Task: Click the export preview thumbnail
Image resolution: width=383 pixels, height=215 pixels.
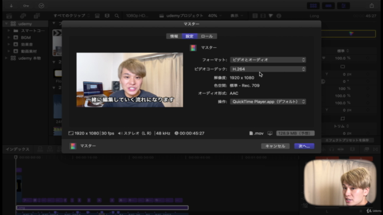Action: [130, 79]
